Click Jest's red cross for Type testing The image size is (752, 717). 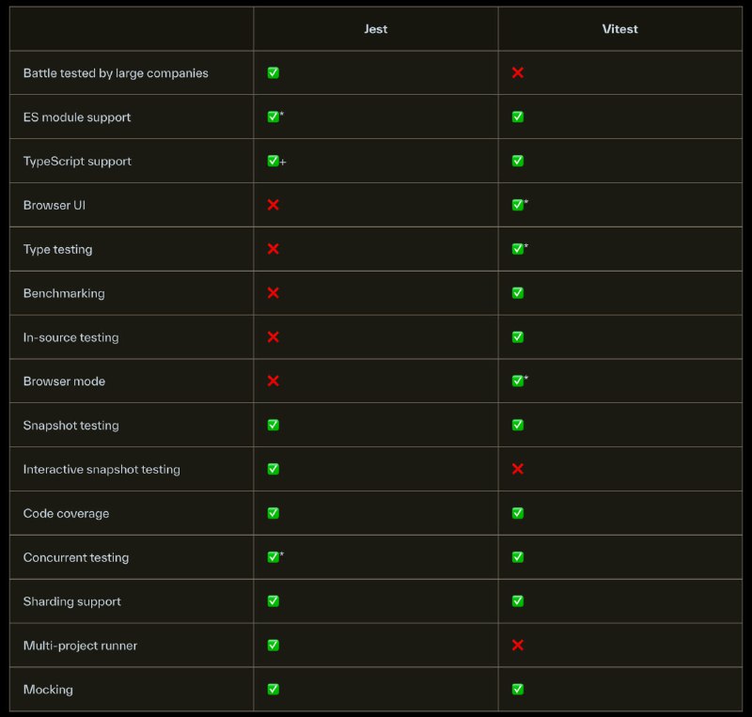coord(273,249)
